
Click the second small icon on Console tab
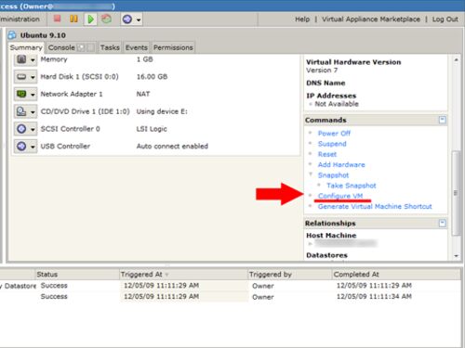pyautogui.click(x=91, y=47)
